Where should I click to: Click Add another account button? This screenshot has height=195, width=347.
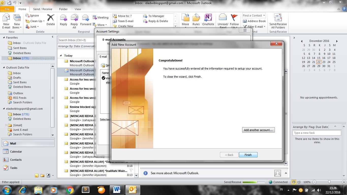pos(258,130)
